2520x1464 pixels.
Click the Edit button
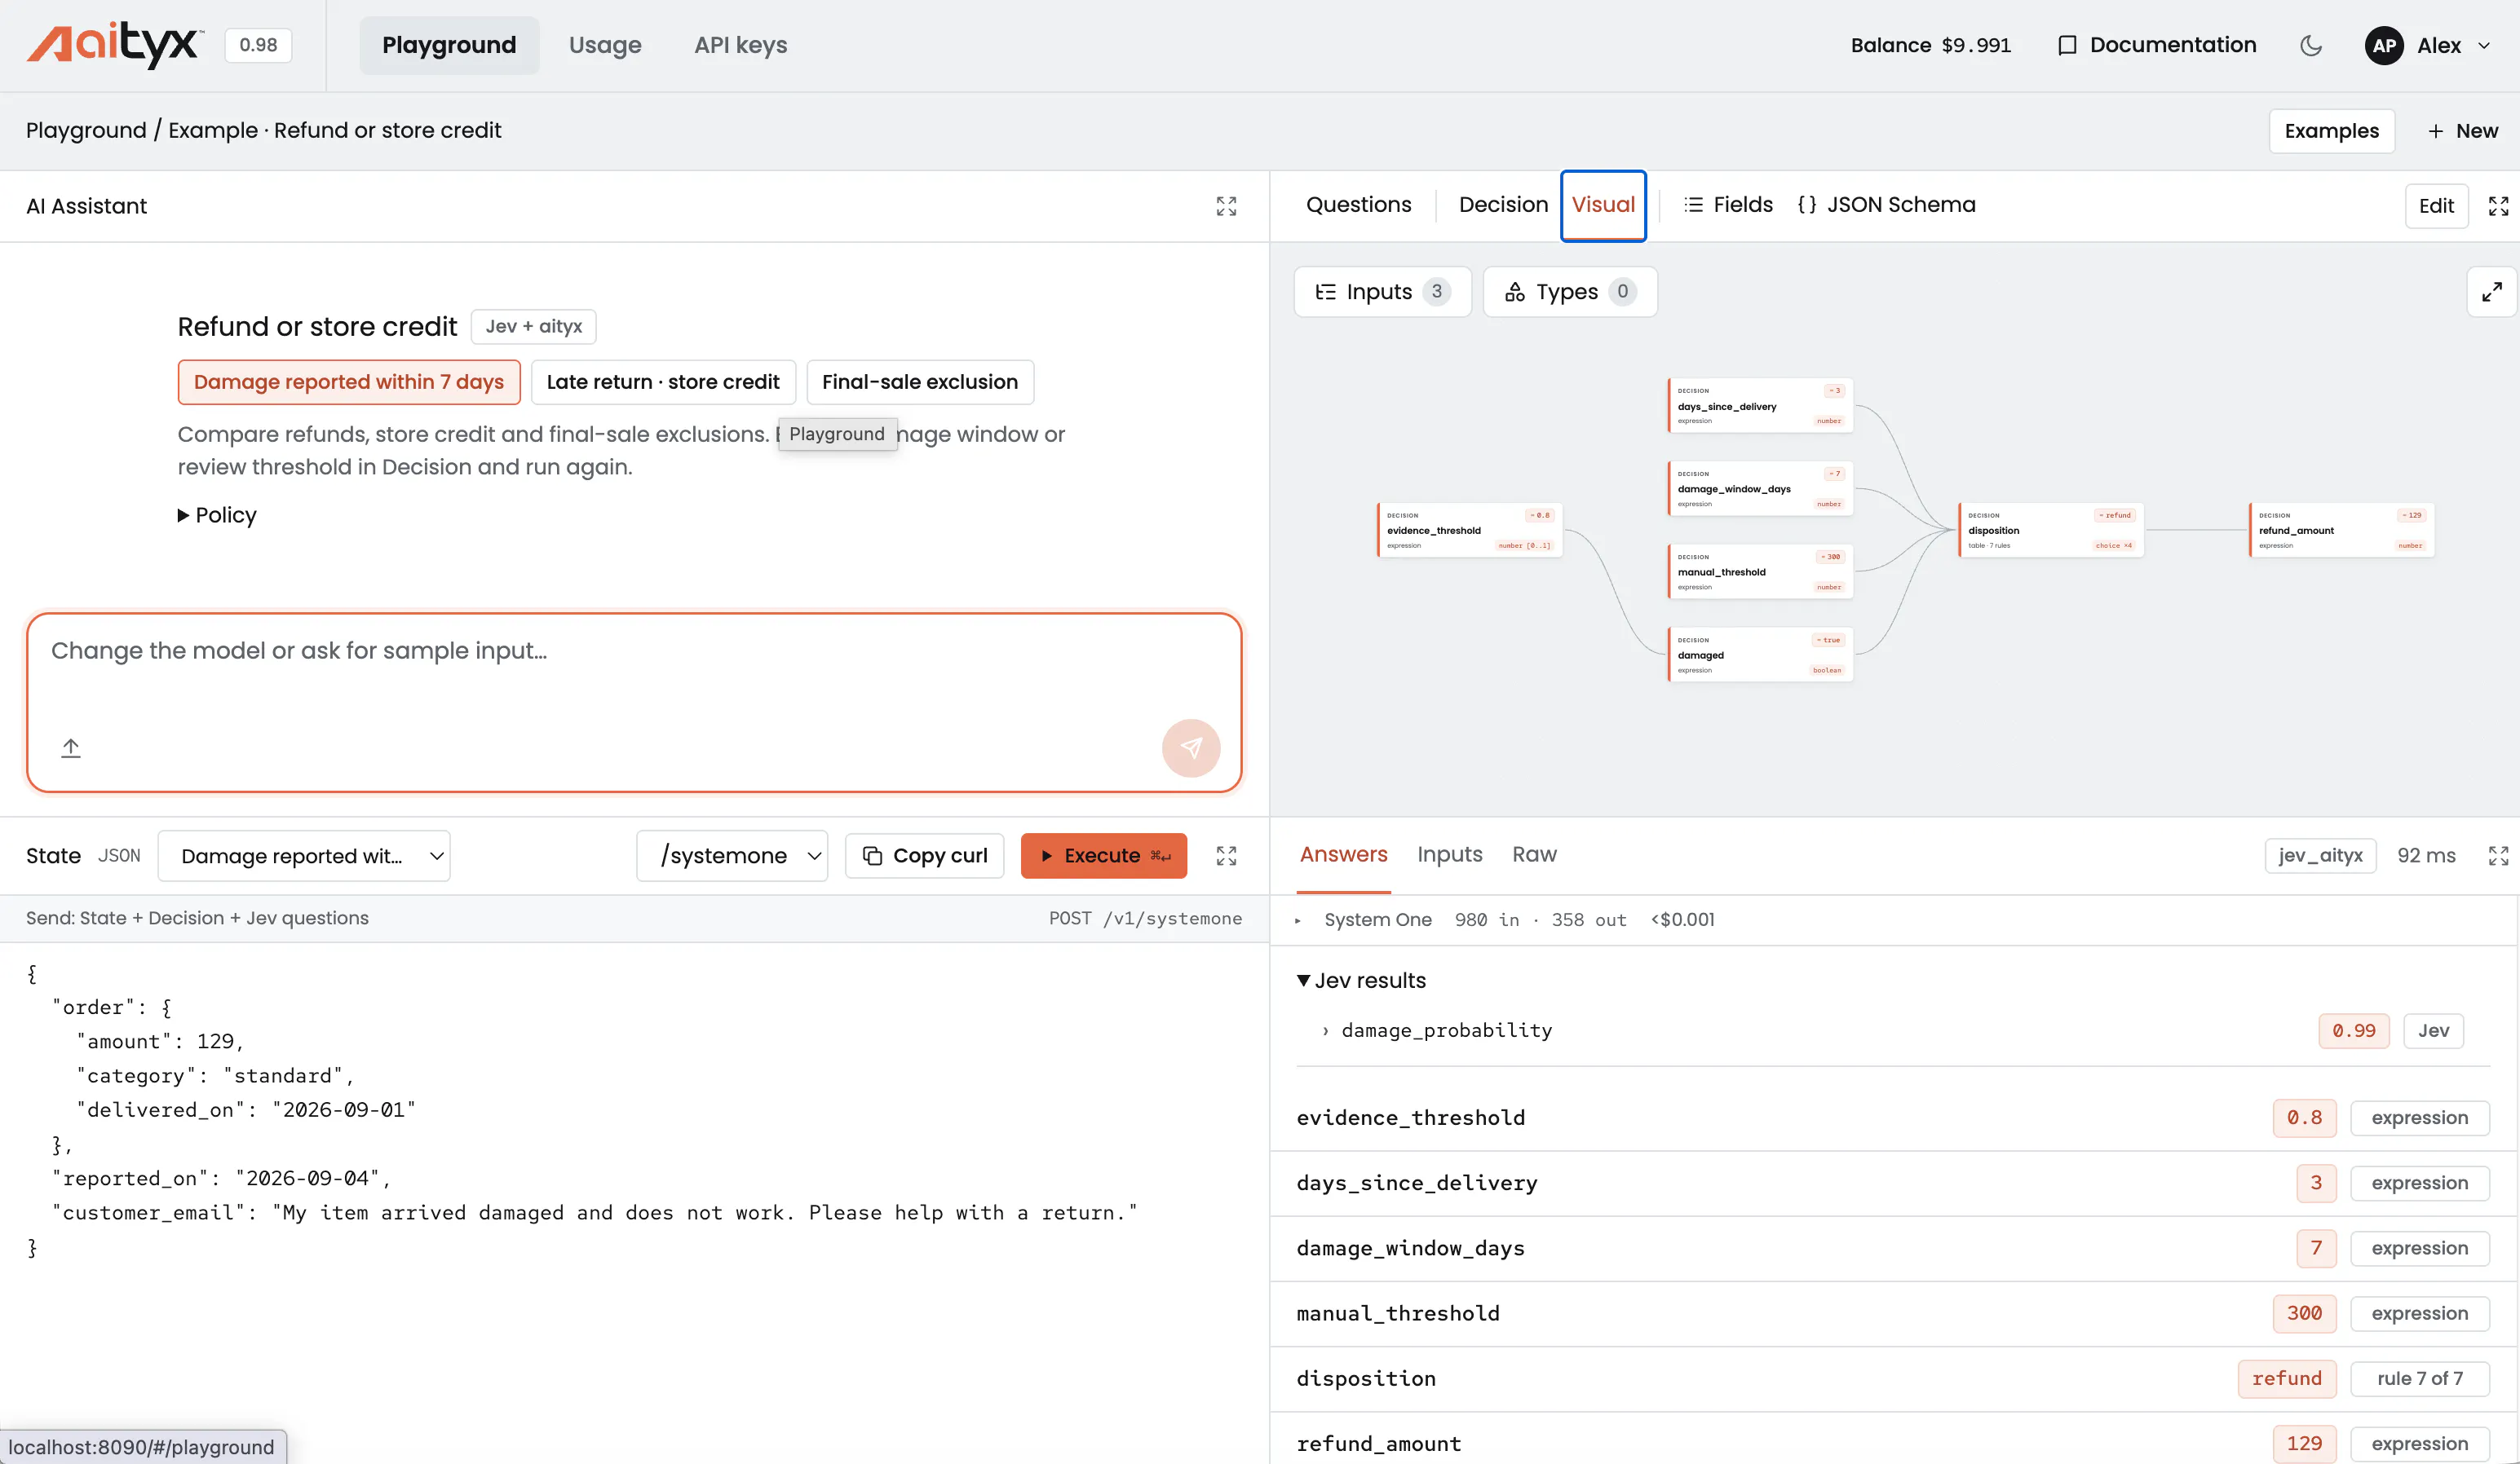coord(2436,206)
